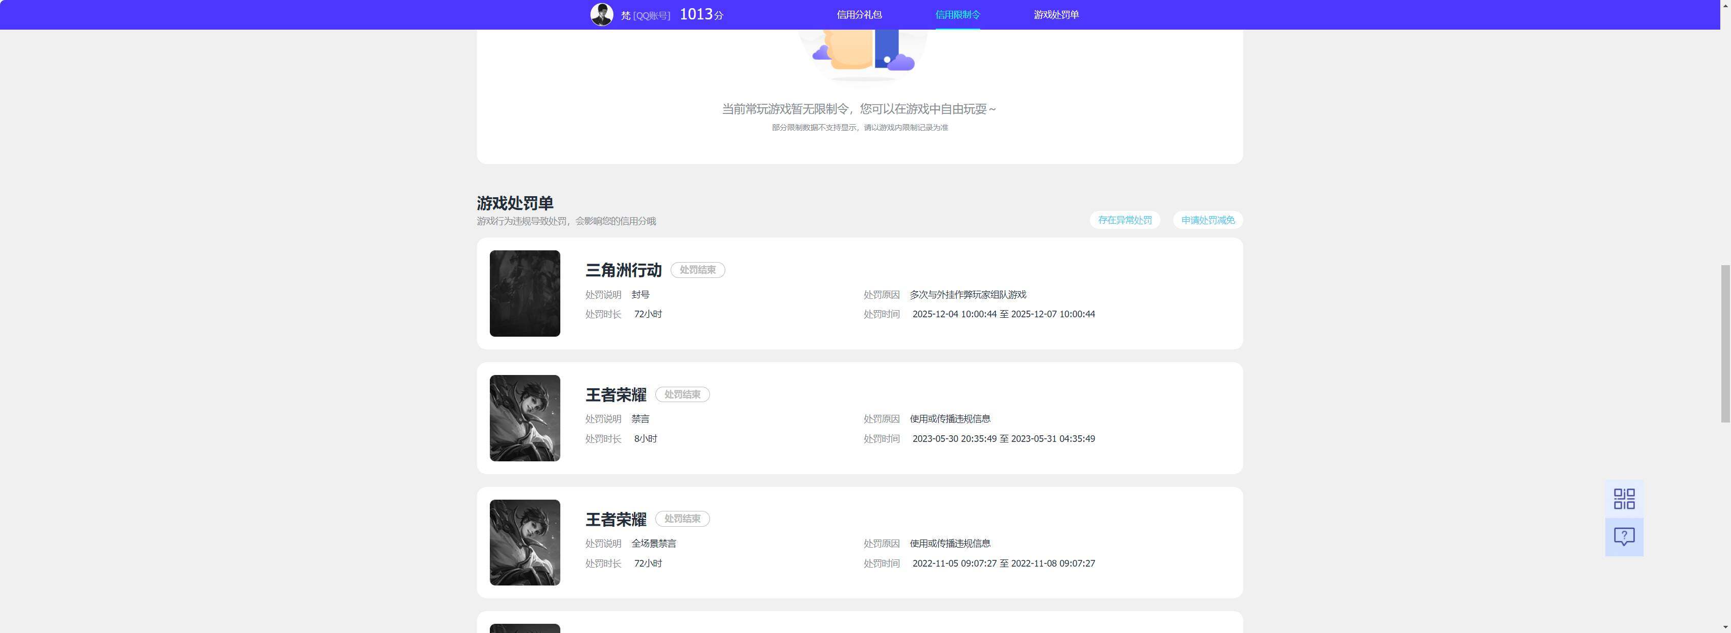Viewport: 1731px width, 633px height.
Task: Switch to the 信用限制令 tab
Action: tap(958, 15)
